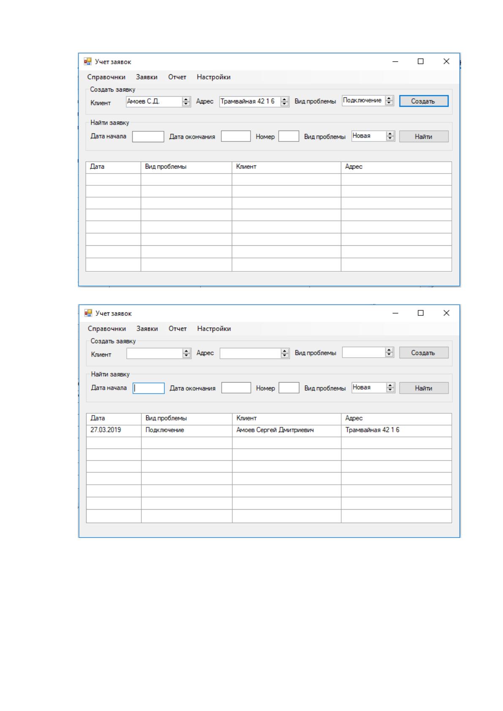
Task: Select the cell Амоев Сергей Дмитриевич
Action: click(x=287, y=431)
